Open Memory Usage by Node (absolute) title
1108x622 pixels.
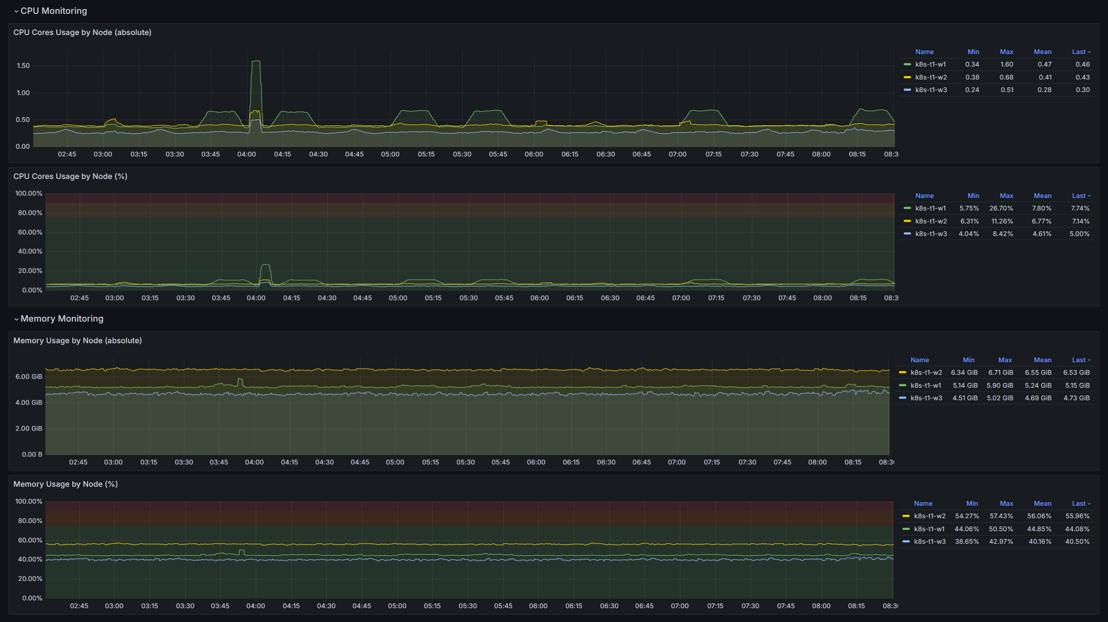77,341
